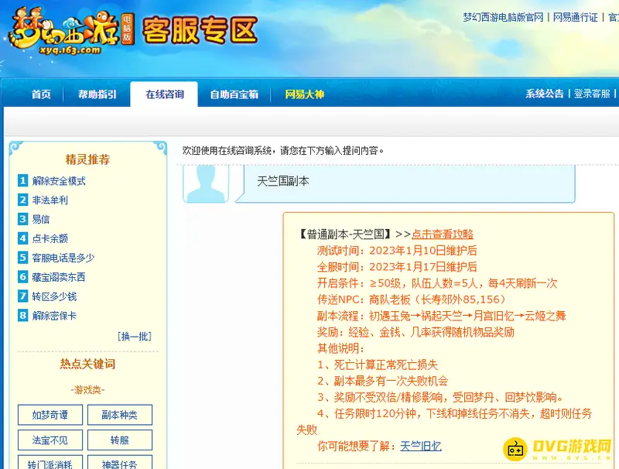The width and height of the screenshot is (619, 469).
Task: Click the 全服时间：2023年1月17日维护后 line
Action: pos(397,267)
